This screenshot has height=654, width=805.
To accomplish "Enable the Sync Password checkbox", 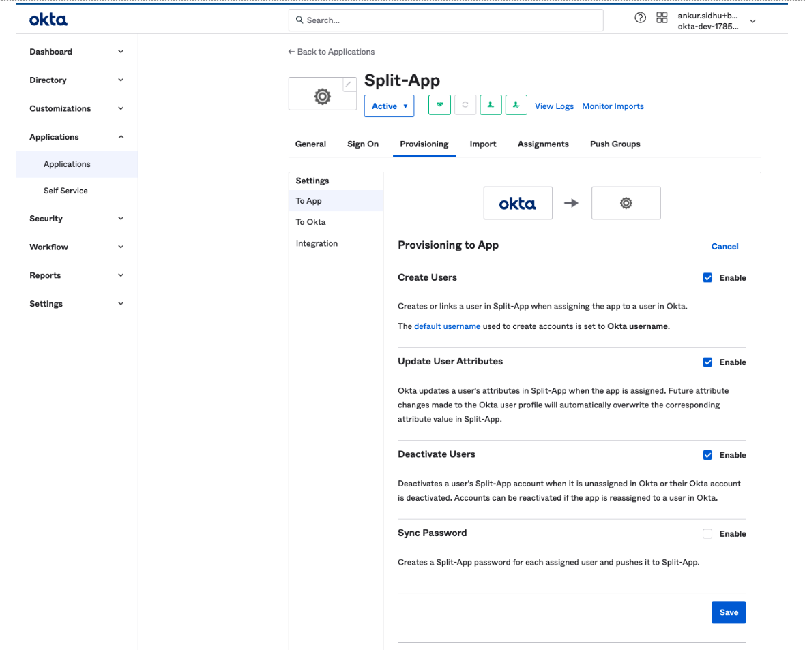I will [707, 534].
